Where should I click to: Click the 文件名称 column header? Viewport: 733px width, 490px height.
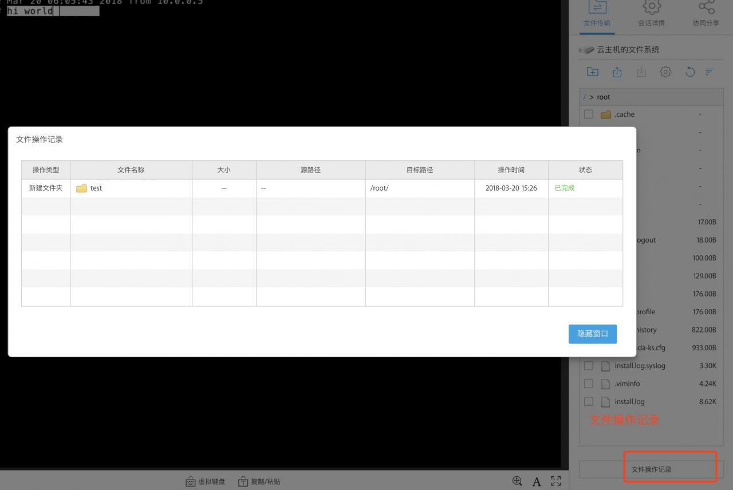pos(131,170)
